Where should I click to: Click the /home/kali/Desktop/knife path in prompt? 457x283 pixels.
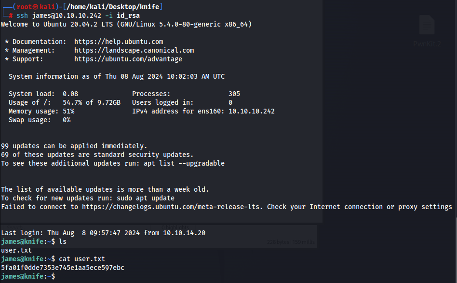(113, 7)
